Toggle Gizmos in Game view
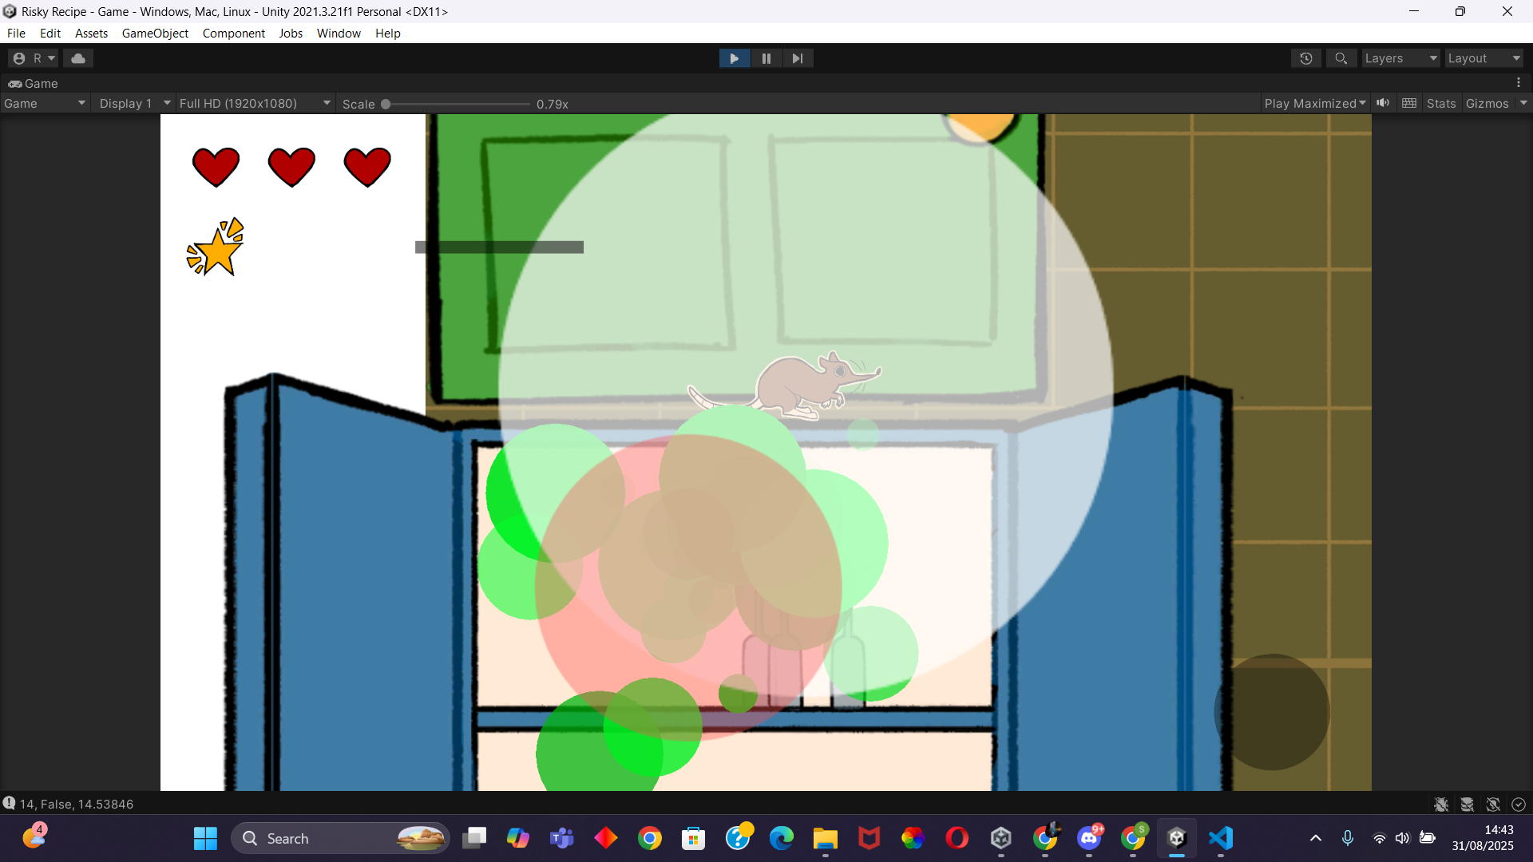 coord(1487,104)
